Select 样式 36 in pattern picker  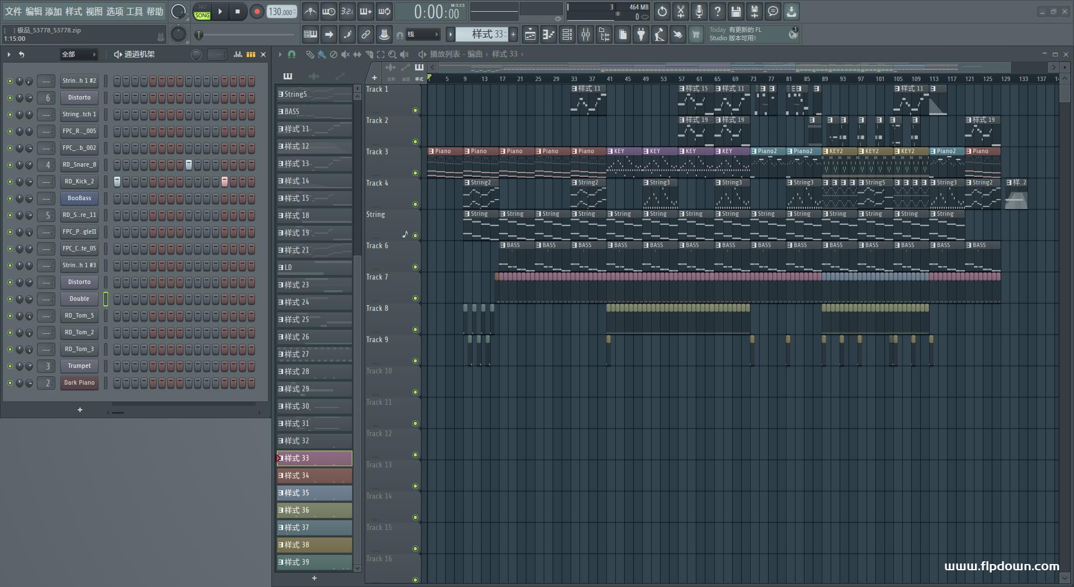pyautogui.click(x=314, y=510)
